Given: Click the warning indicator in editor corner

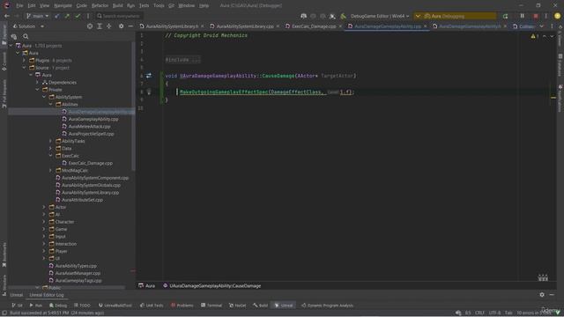Looking at the screenshot, I should coord(535,36).
